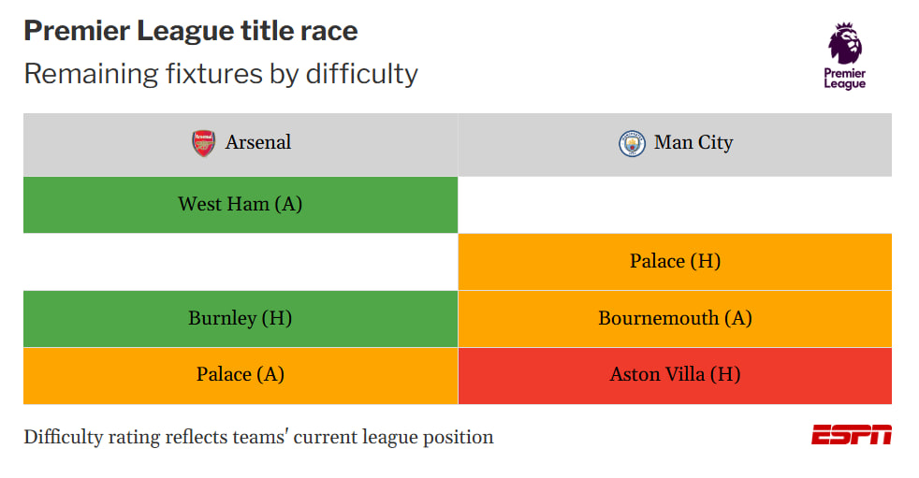
Task: Click the red Aston Villa (H) cell
Action: (675, 375)
